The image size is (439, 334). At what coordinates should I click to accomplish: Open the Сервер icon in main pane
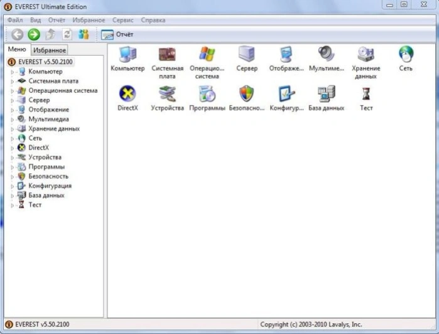tap(247, 54)
